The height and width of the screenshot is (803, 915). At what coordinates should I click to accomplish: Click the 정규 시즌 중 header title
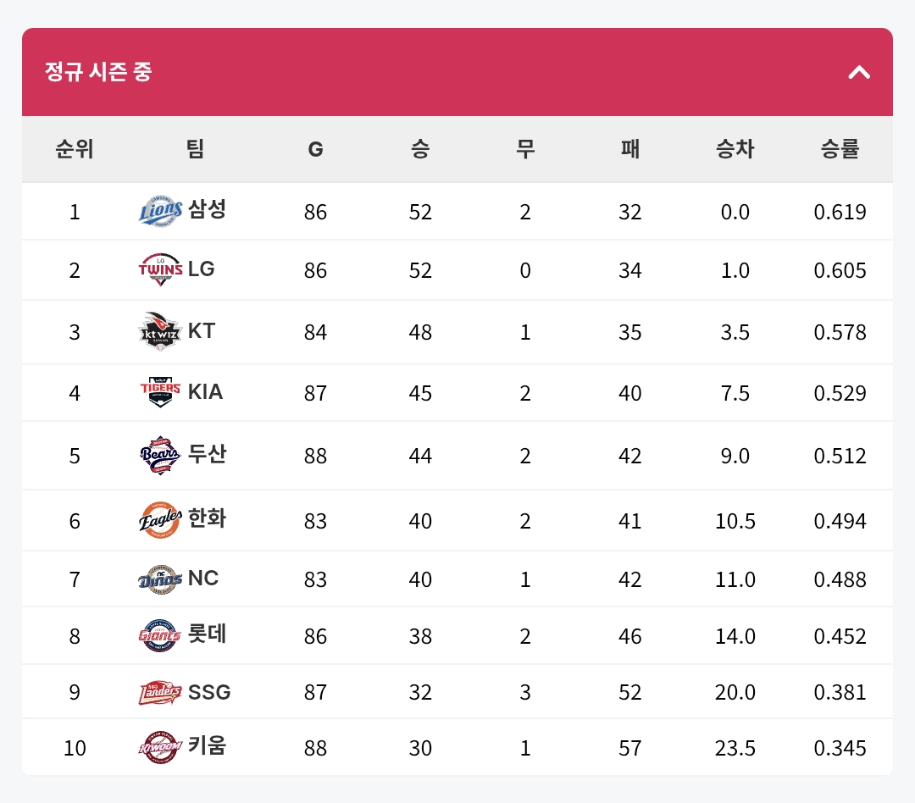[98, 72]
